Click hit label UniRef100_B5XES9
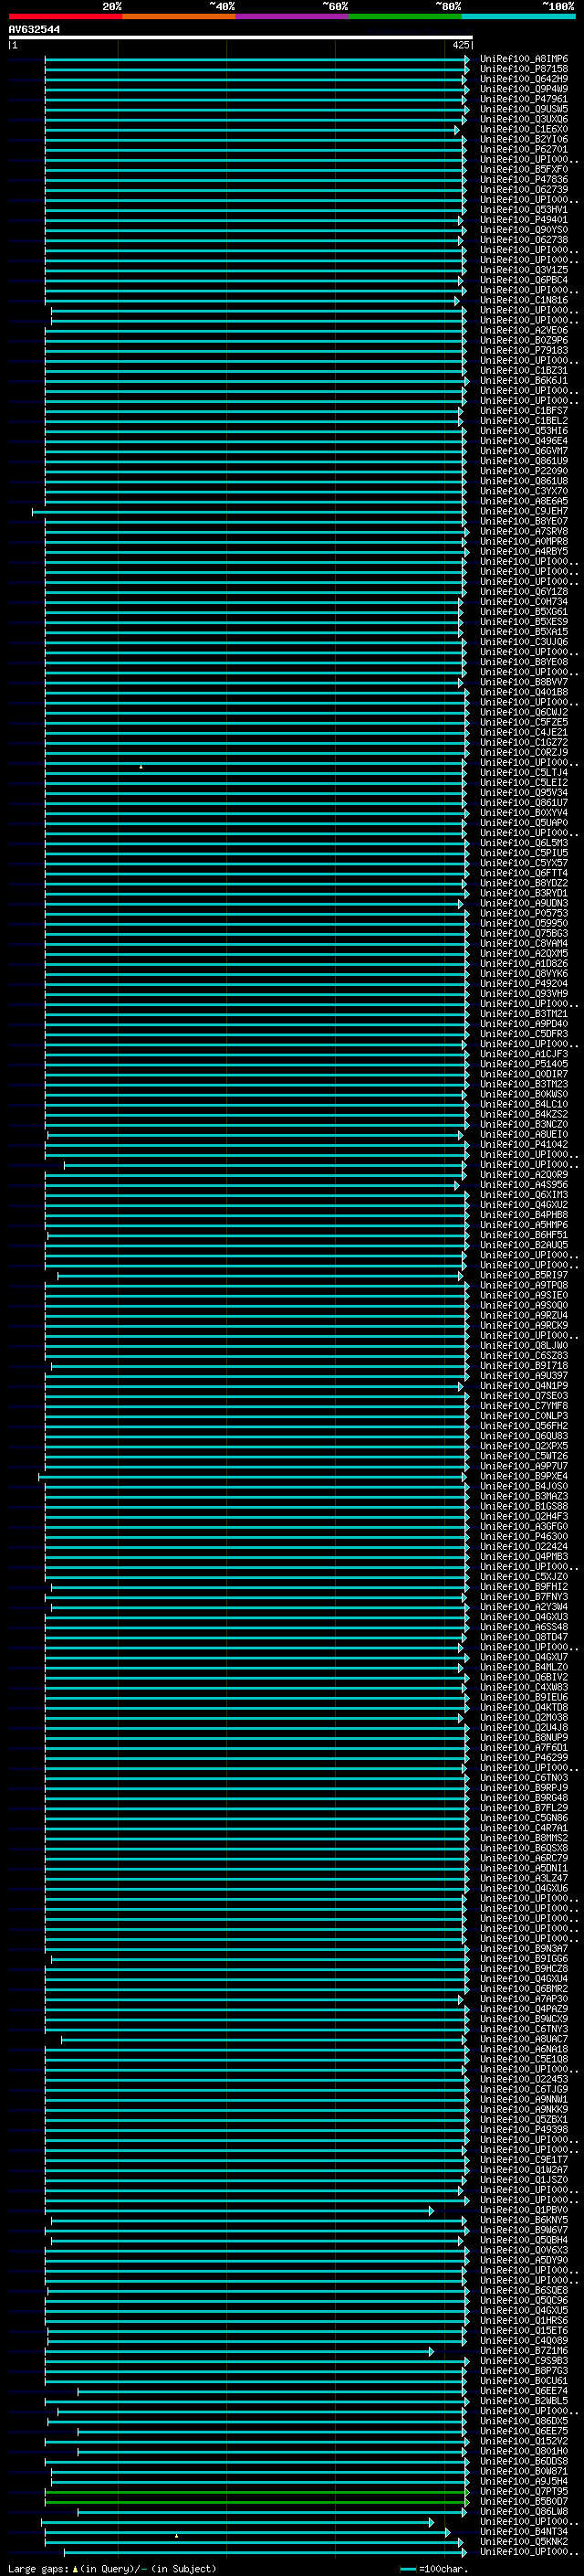The width and height of the screenshot is (584, 2576). pyautogui.click(x=523, y=622)
